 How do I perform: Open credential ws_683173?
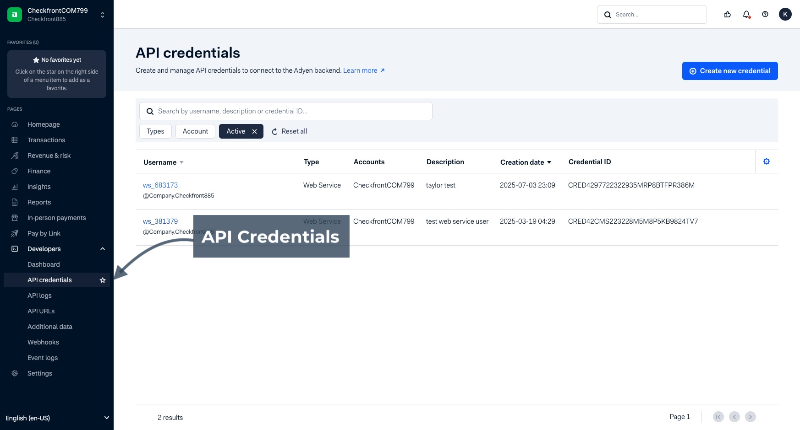[160, 185]
